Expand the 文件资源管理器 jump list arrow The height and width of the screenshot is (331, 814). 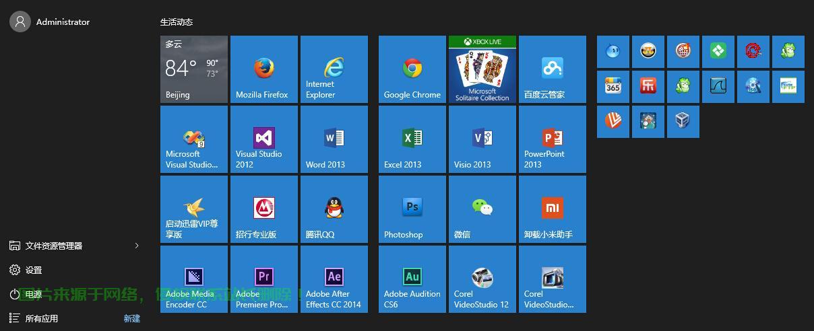pyautogui.click(x=137, y=246)
